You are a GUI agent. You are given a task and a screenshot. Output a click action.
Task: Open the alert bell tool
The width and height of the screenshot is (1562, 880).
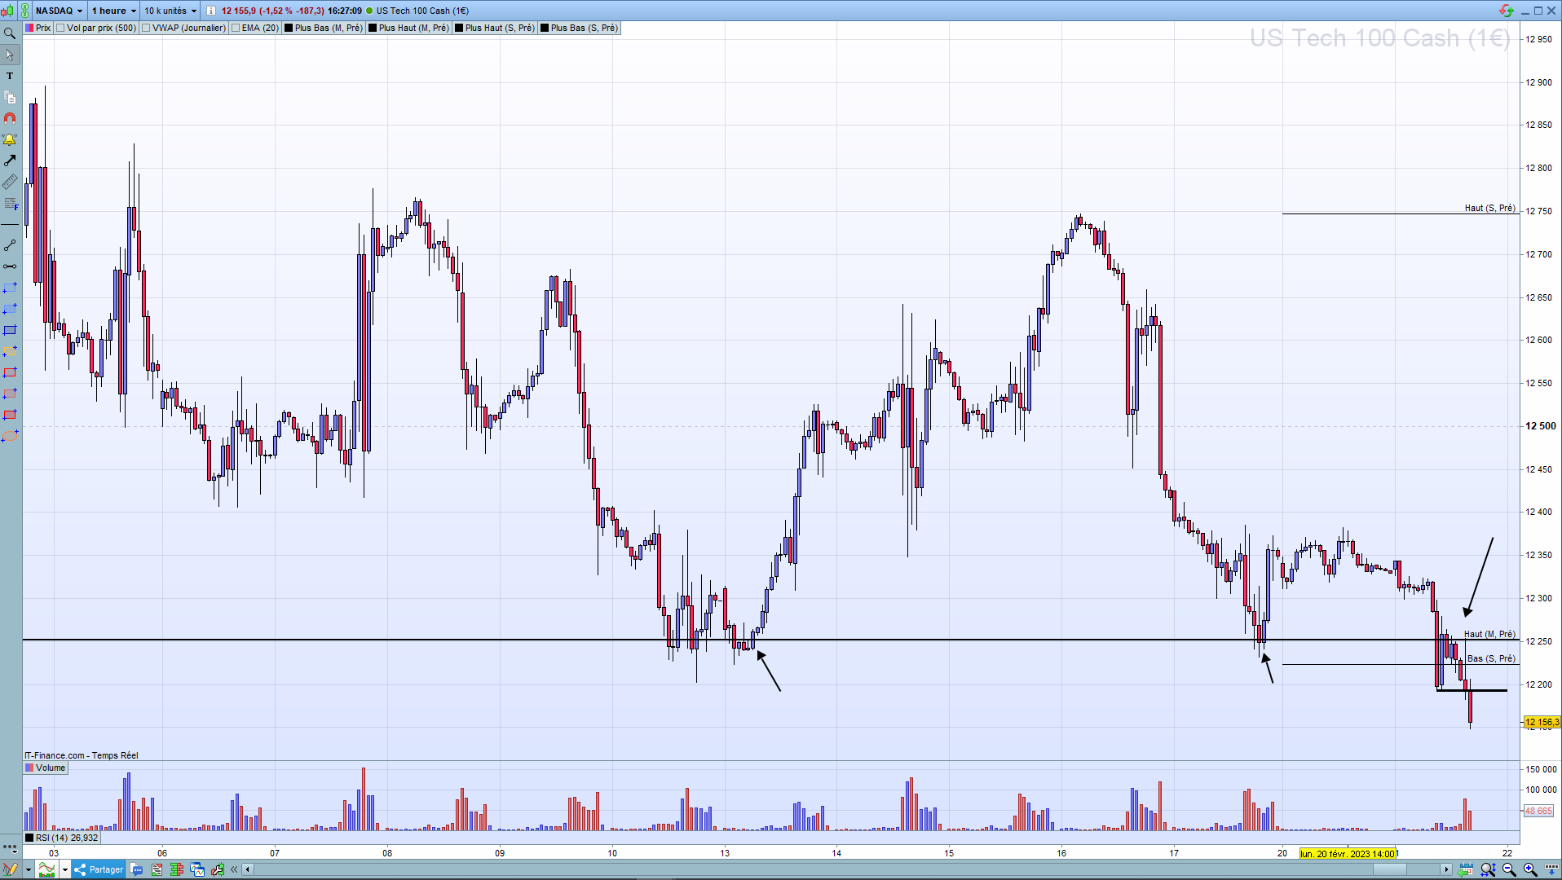[x=10, y=139]
